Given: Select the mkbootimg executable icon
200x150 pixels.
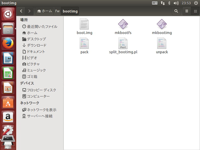Looking at the screenshot, I should 162,24.
